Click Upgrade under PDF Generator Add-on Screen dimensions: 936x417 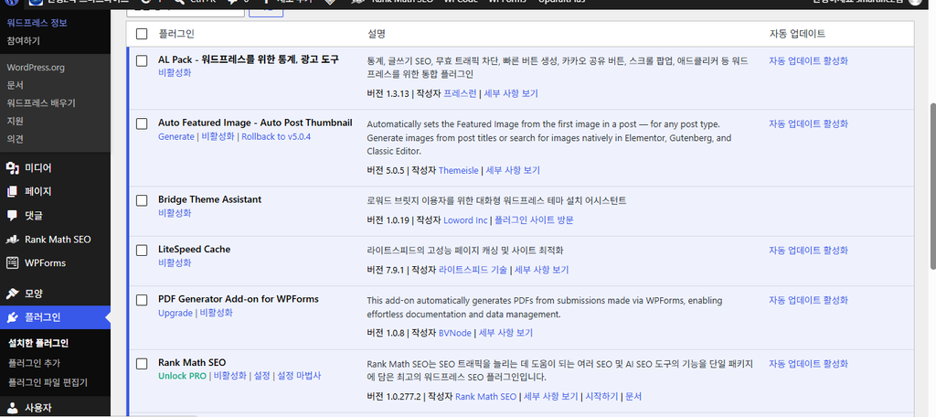click(175, 313)
